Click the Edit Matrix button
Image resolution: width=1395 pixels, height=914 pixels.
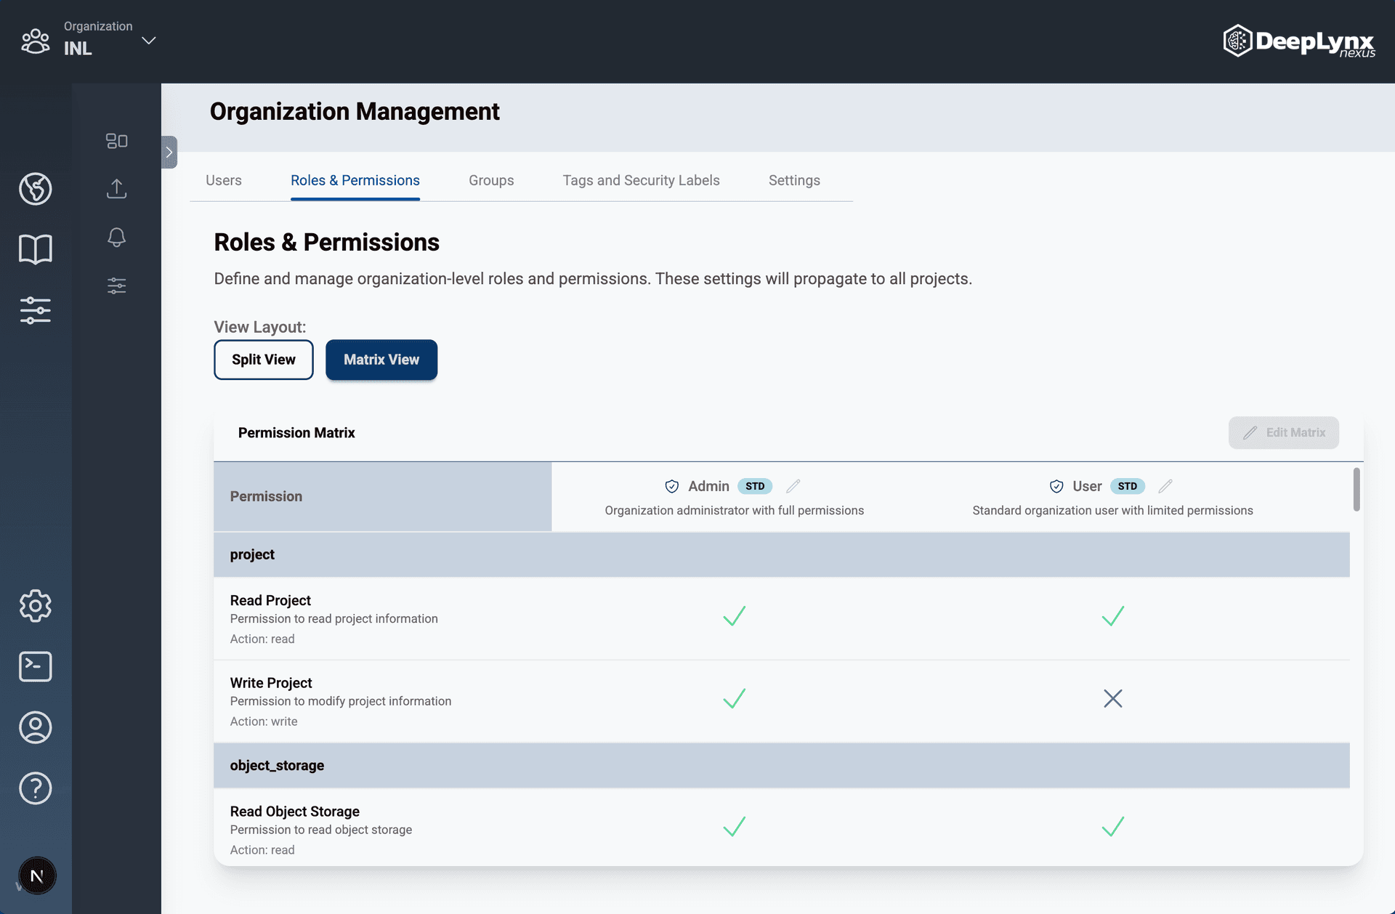pyautogui.click(x=1283, y=433)
